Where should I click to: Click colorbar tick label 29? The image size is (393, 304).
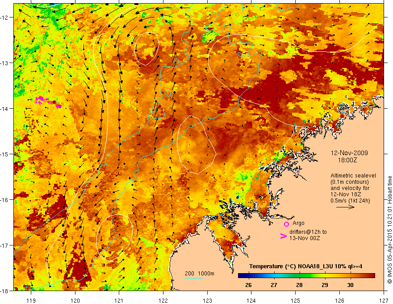tap(325, 285)
